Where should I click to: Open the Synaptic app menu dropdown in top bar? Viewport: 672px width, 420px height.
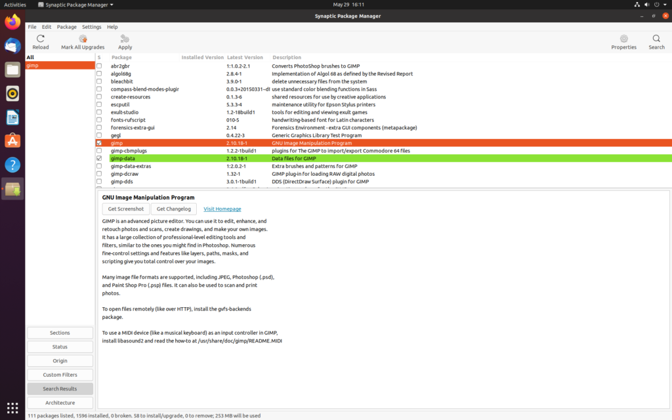(75, 5)
